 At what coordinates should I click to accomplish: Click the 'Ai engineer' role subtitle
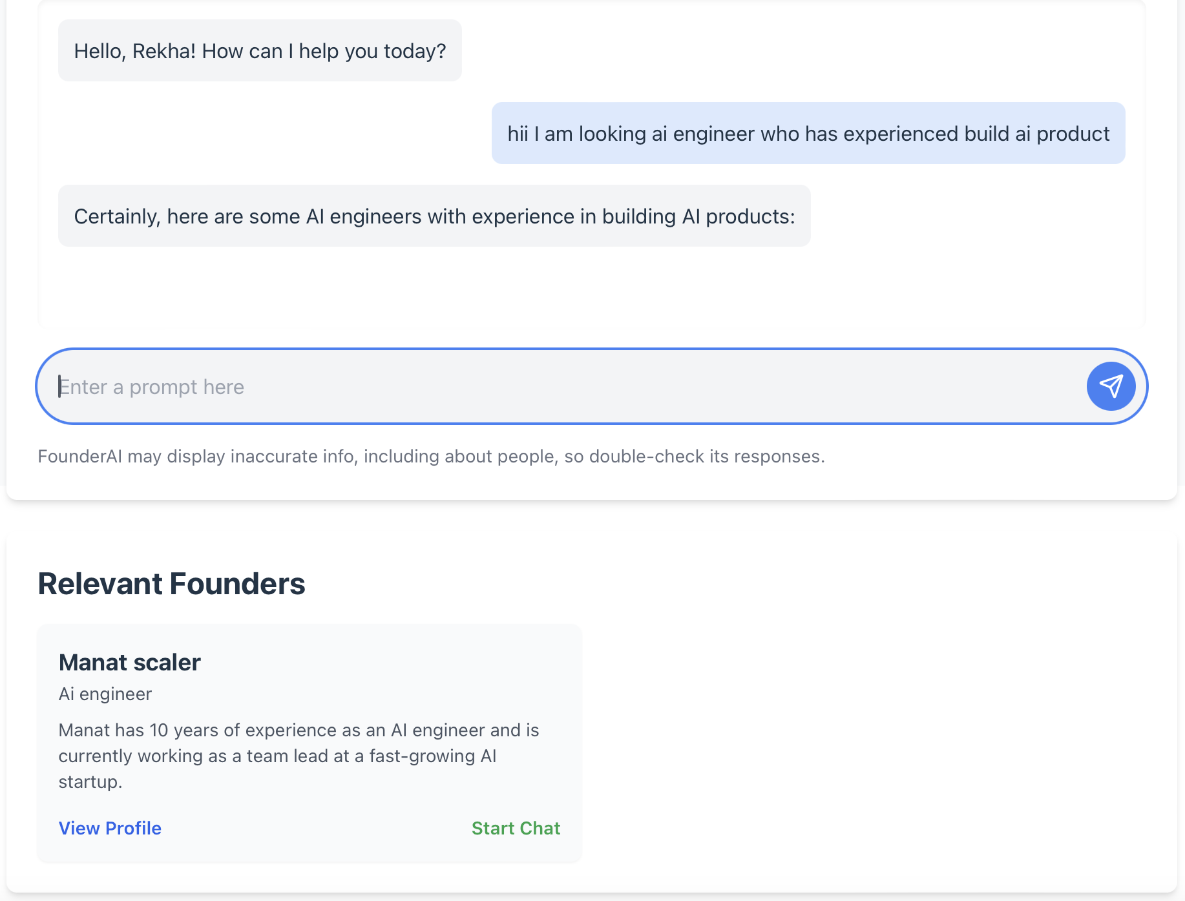coord(105,694)
